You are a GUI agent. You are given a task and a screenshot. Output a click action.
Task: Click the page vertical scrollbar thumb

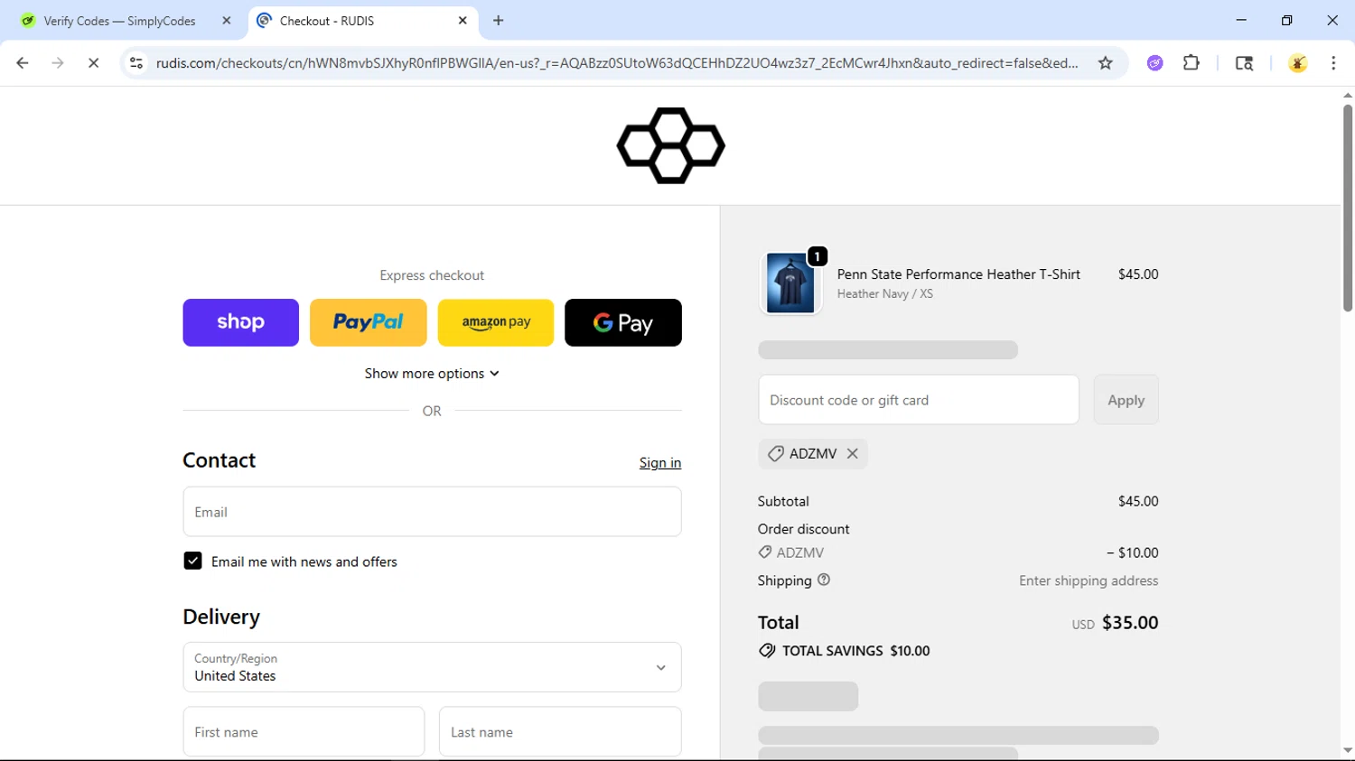click(x=1347, y=209)
